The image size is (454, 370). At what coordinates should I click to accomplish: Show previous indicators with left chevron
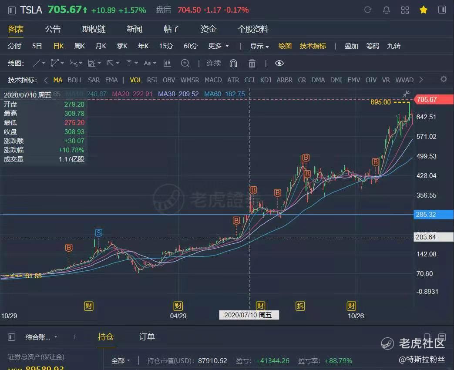45,80
